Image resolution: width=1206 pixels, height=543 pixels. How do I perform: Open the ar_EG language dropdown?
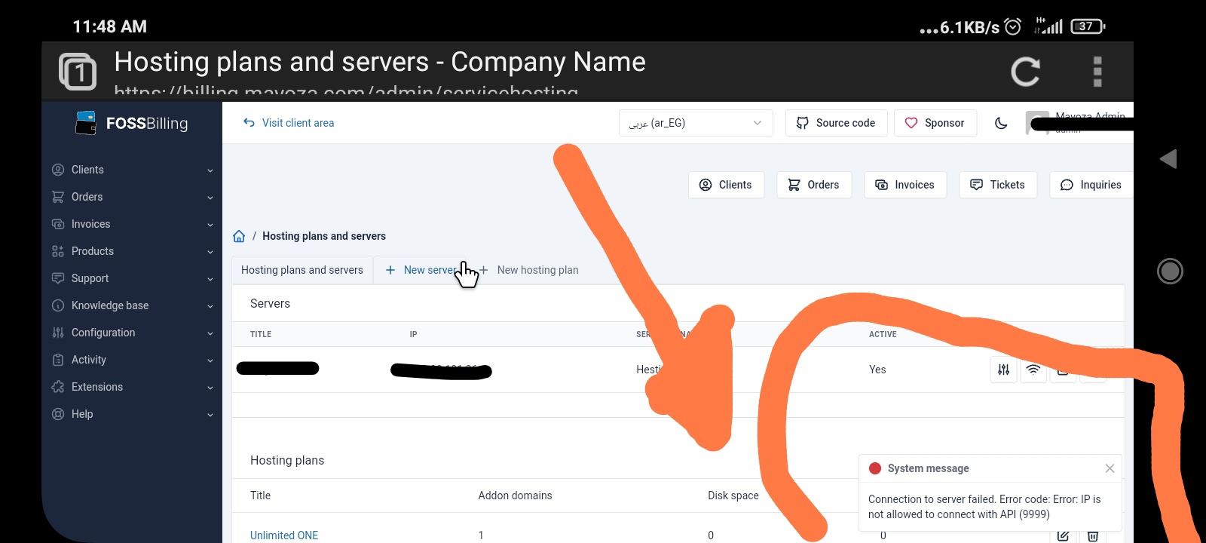click(x=696, y=123)
